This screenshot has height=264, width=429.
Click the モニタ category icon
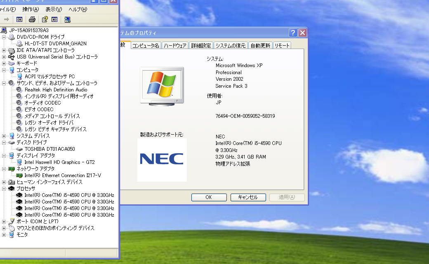tap(12, 234)
